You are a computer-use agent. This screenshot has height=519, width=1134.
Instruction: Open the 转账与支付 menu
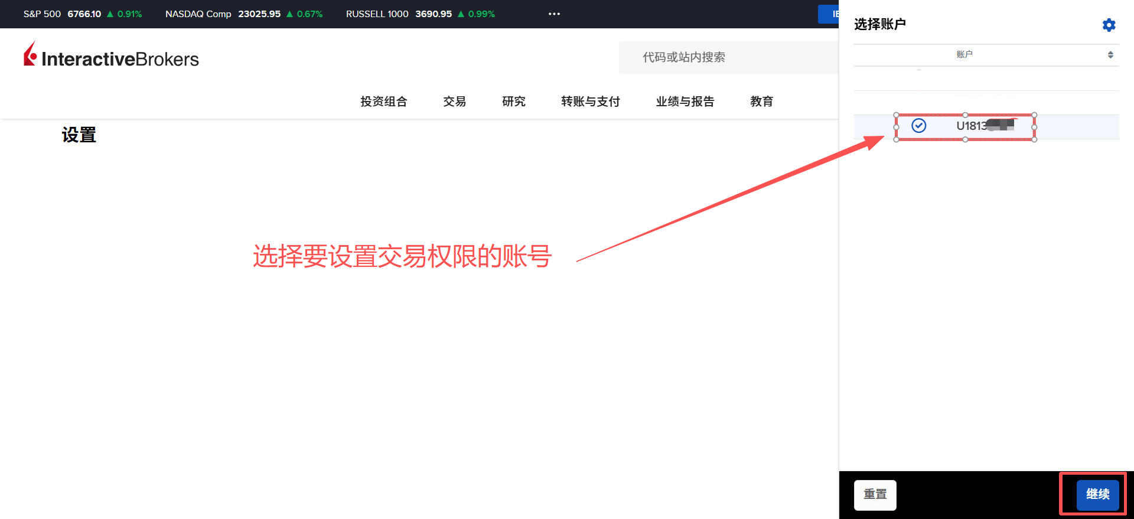(590, 102)
